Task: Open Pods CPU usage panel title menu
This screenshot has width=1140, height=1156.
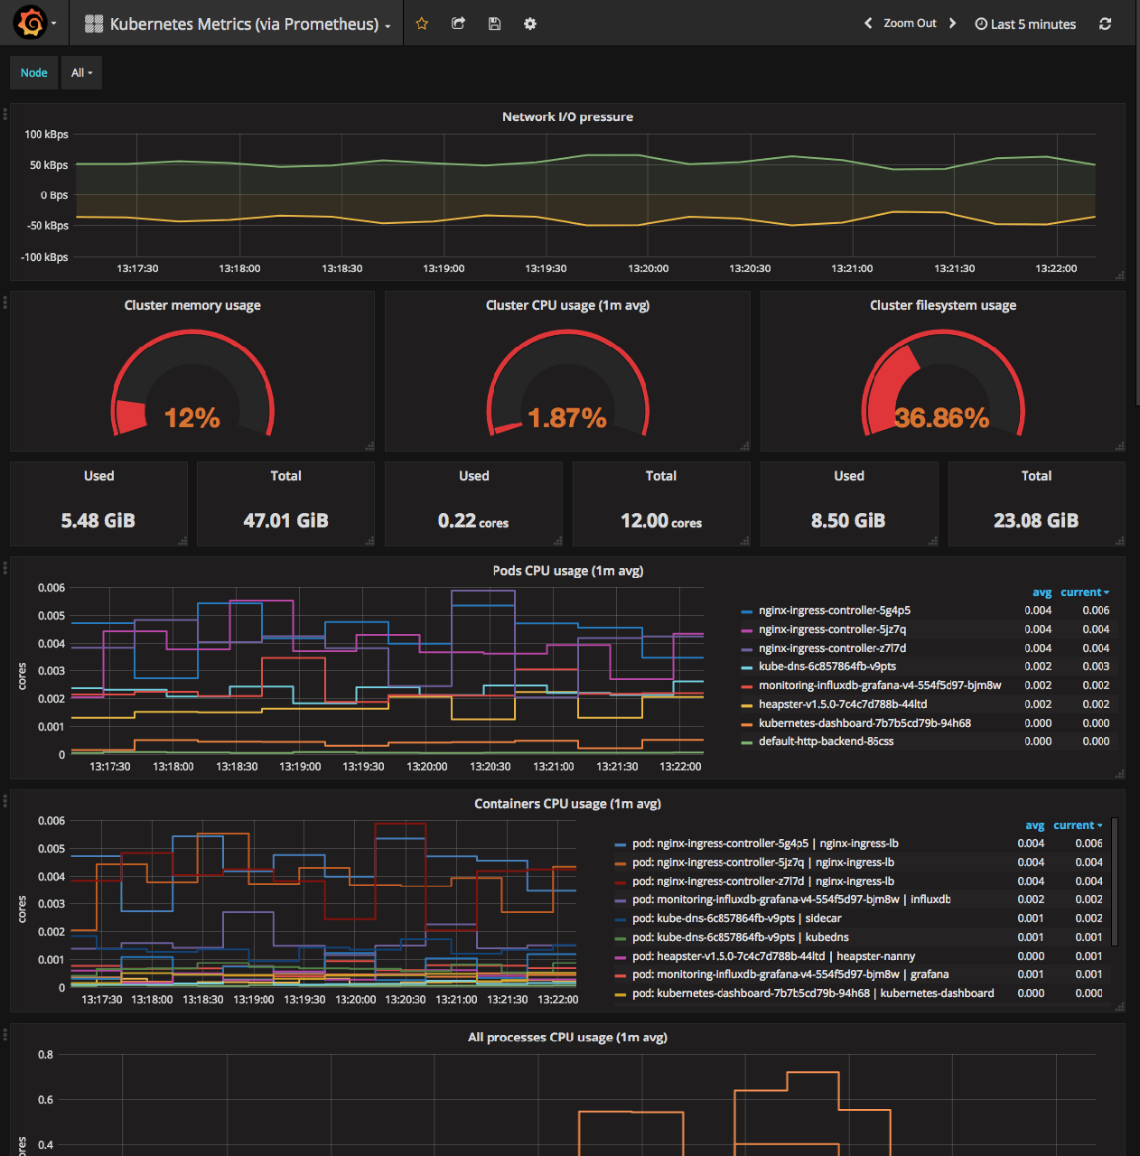Action: 567,571
